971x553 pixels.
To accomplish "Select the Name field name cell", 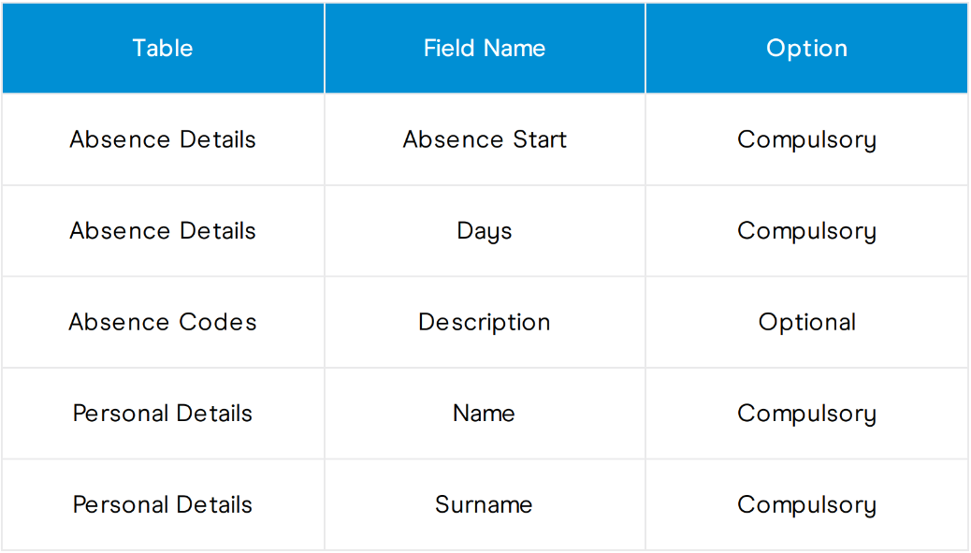I will pyautogui.click(x=485, y=413).
